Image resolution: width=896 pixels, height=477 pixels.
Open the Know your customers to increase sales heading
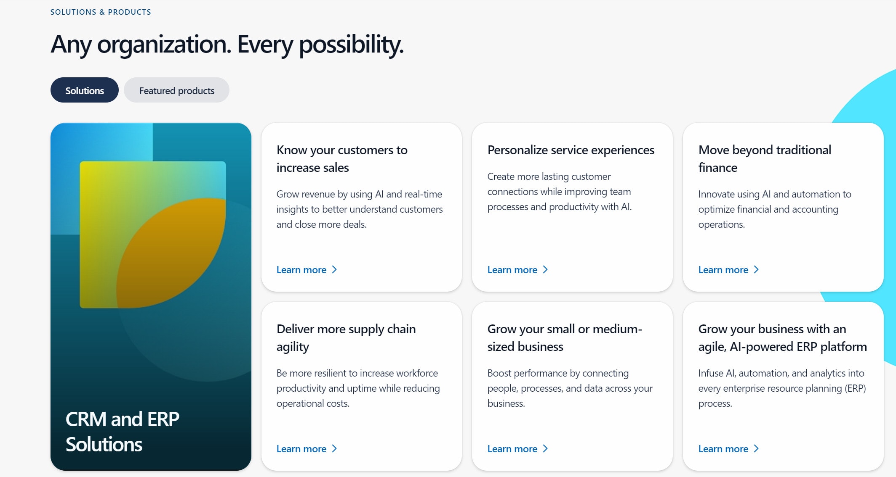(341, 159)
